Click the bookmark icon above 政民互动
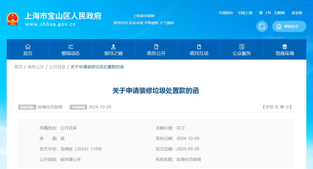This screenshot has height=169, width=313. pos(199,47)
